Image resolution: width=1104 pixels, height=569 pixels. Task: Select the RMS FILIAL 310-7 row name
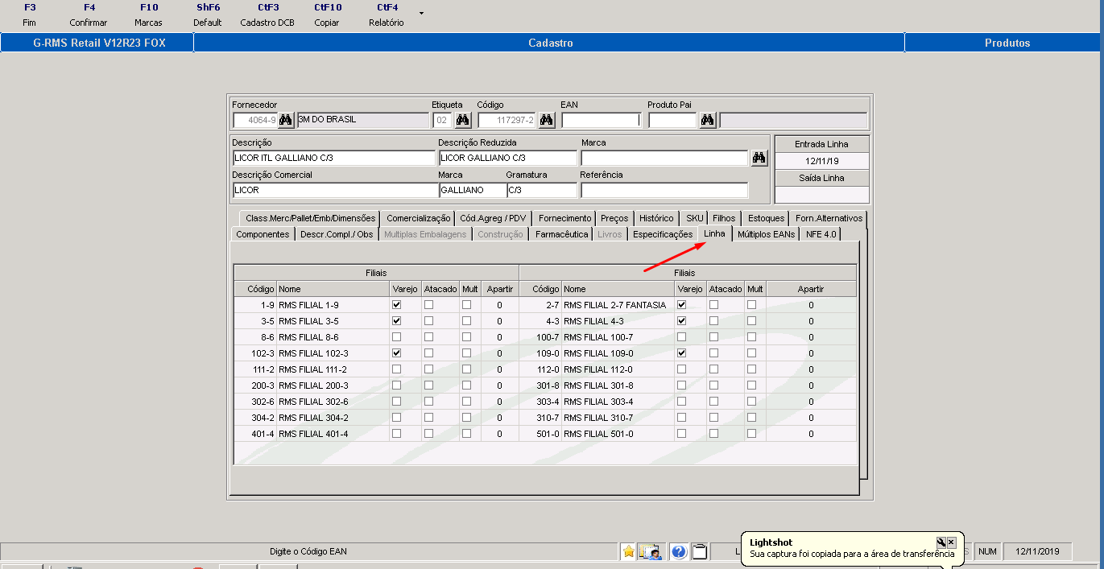[x=598, y=418]
